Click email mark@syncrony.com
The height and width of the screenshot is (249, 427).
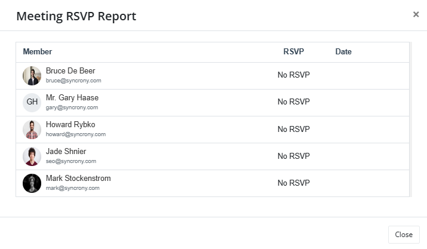(72, 188)
